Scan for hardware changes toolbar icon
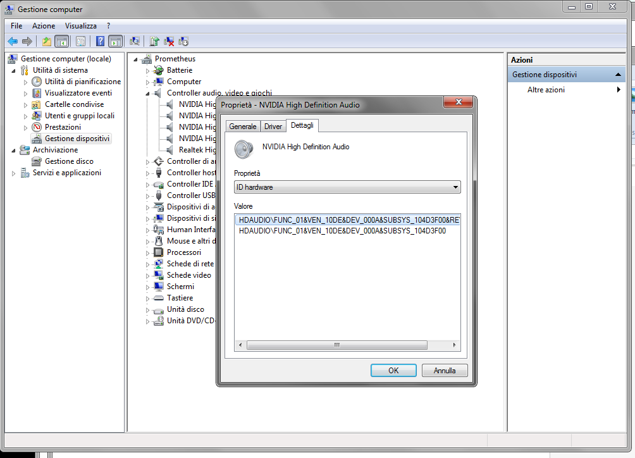The width and height of the screenshot is (635, 458). click(135, 41)
